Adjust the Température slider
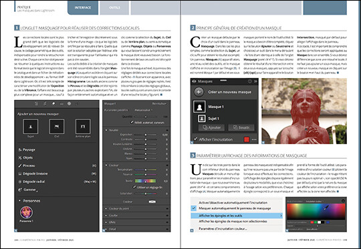The height and width of the screenshot is (249, 361). pyautogui.click(x=146, y=170)
